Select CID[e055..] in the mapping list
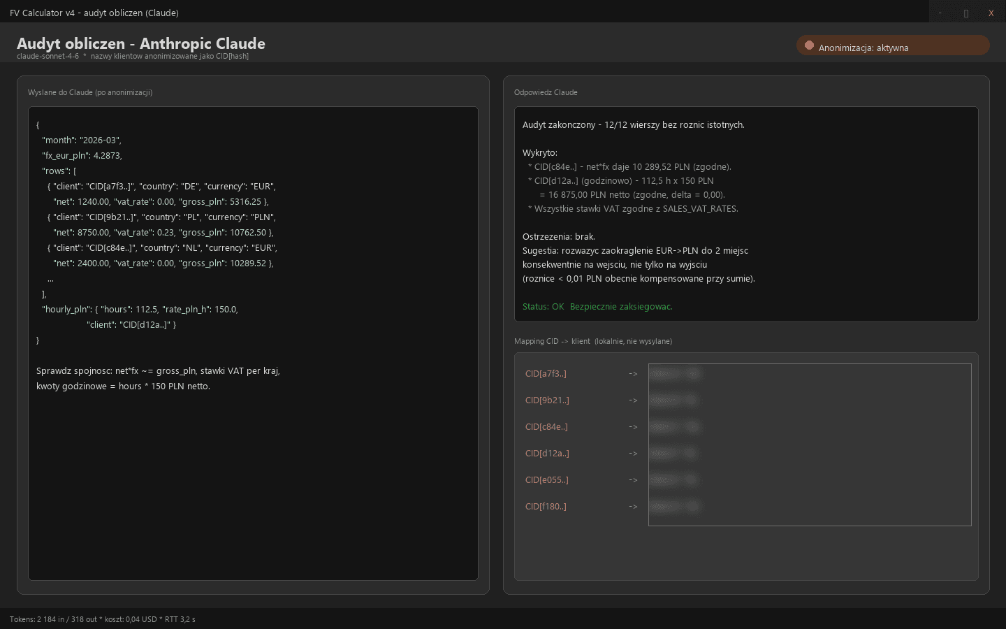 tap(547, 480)
